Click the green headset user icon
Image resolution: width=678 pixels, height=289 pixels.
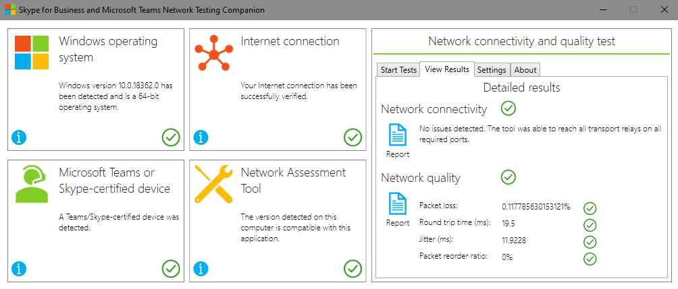(31, 184)
